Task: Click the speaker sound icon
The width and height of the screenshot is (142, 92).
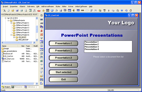Action: pyautogui.click(x=74, y=10)
